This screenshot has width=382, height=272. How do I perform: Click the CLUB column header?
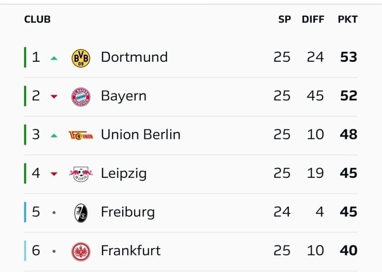click(x=37, y=20)
